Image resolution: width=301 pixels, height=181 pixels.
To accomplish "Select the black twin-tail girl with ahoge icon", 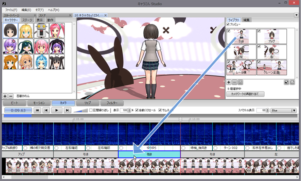I will [x=57, y=62].
